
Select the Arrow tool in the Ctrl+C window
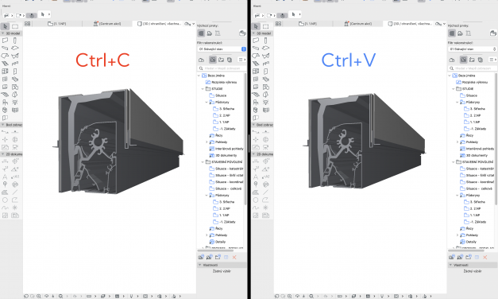pos(5,26)
